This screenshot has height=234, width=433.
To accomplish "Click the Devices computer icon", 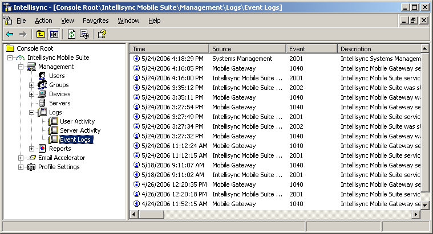I will pyautogui.click(x=42, y=94).
